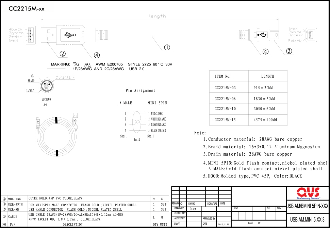Viewport: 330px width, 228px height.
Task: Click the 'Braid' label under pin diagram
Action: [136, 139]
